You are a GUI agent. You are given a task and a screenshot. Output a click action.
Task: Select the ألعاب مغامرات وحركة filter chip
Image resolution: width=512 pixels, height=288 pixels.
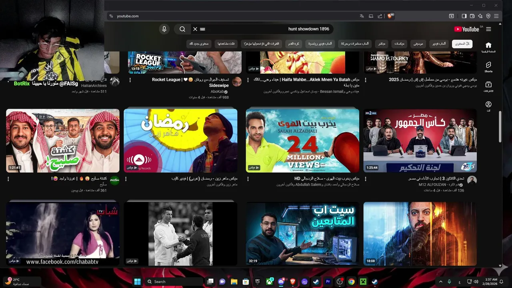pos(355,44)
